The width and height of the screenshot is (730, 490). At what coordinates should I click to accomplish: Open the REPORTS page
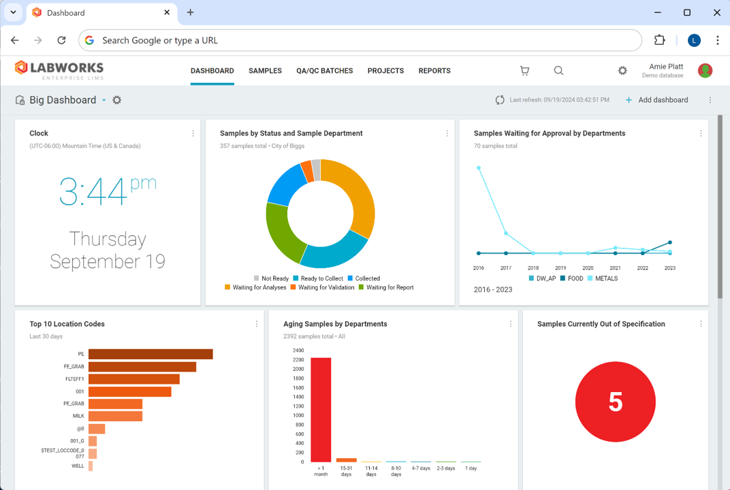point(434,71)
